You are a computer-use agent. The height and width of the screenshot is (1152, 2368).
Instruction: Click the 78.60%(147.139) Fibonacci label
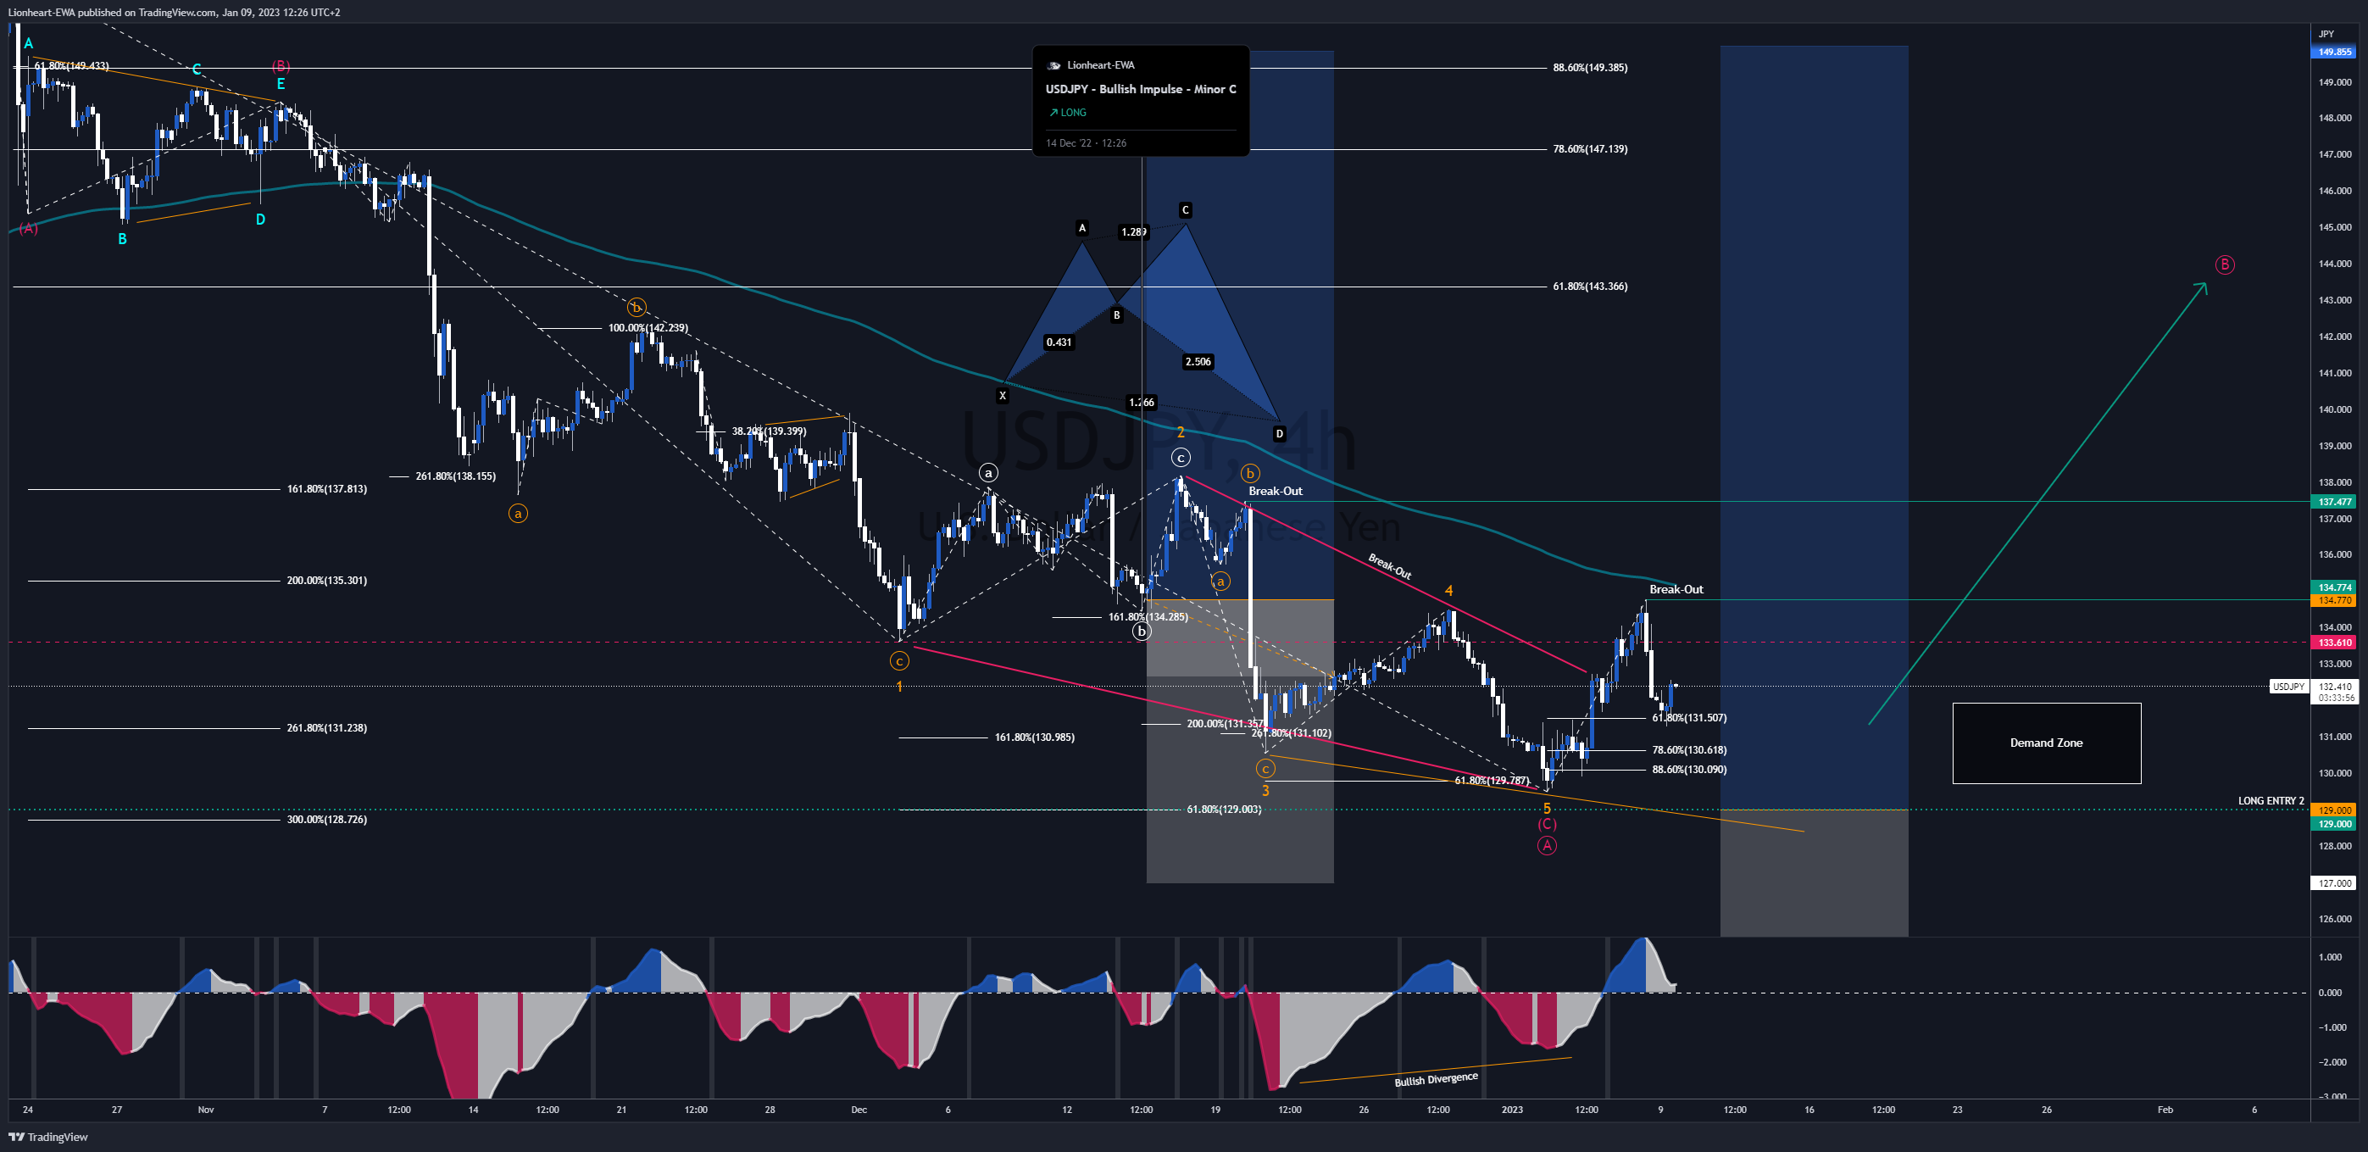click(1589, 149)
